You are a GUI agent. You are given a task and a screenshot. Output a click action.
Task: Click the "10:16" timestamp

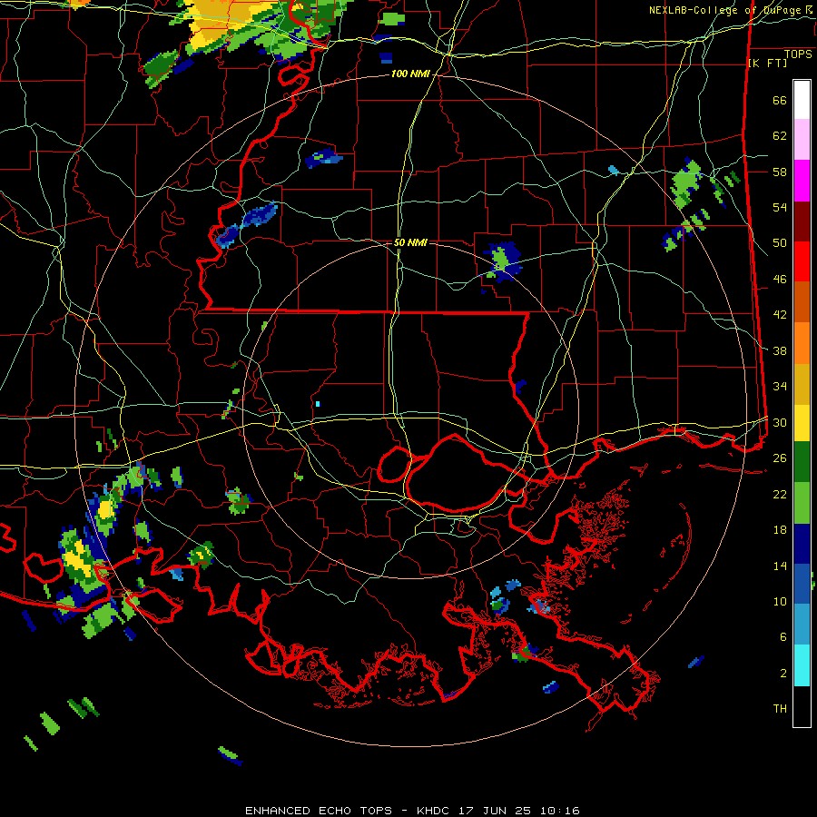tap(559, 811)
